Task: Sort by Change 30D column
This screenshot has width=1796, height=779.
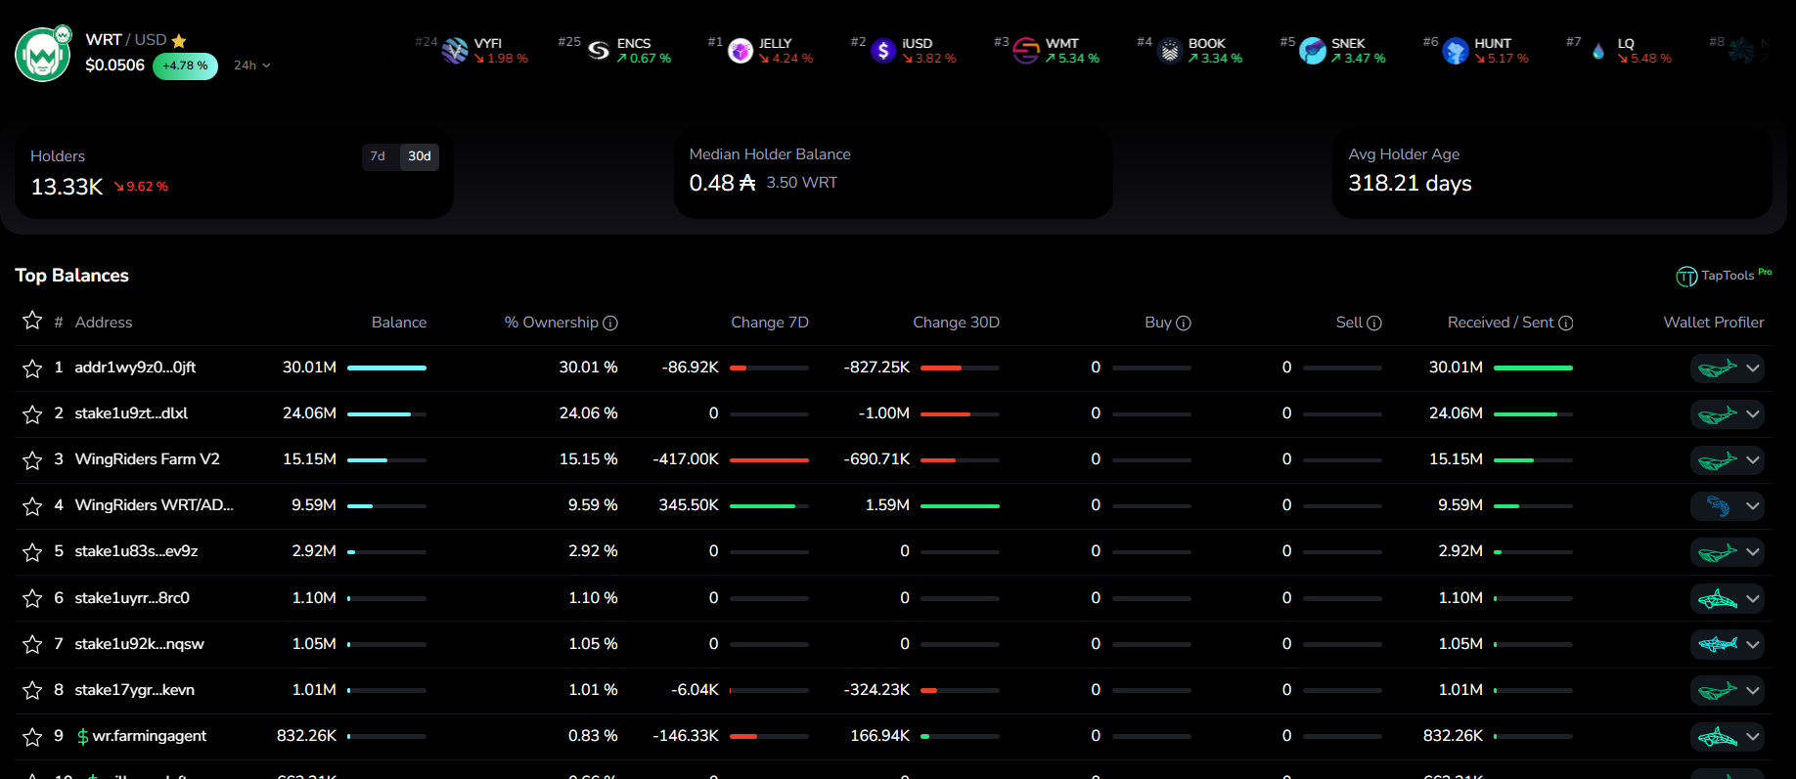Action: click(956, 323)
